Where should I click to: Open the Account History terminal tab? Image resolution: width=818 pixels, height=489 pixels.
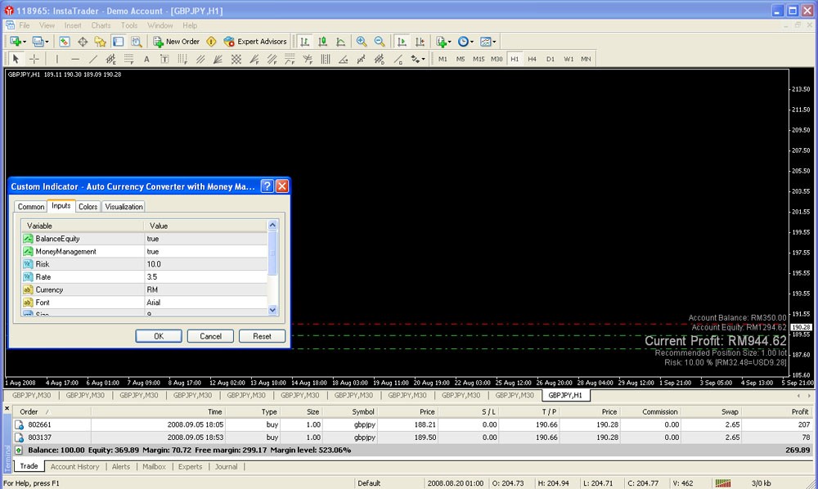tap(74, 467)
